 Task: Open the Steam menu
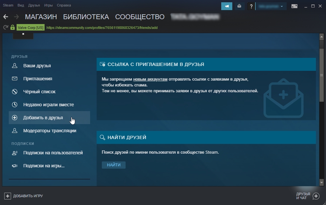[x=8, y=6]
